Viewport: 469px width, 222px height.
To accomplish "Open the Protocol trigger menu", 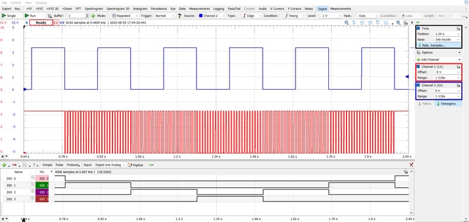I will tap(74, 165).
